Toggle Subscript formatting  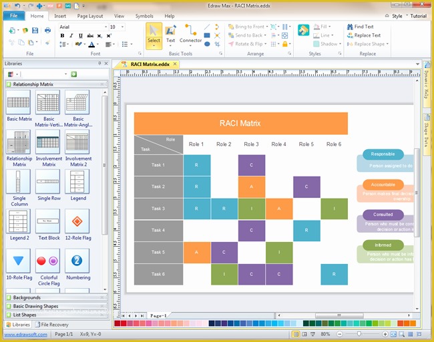pos(99,35)
